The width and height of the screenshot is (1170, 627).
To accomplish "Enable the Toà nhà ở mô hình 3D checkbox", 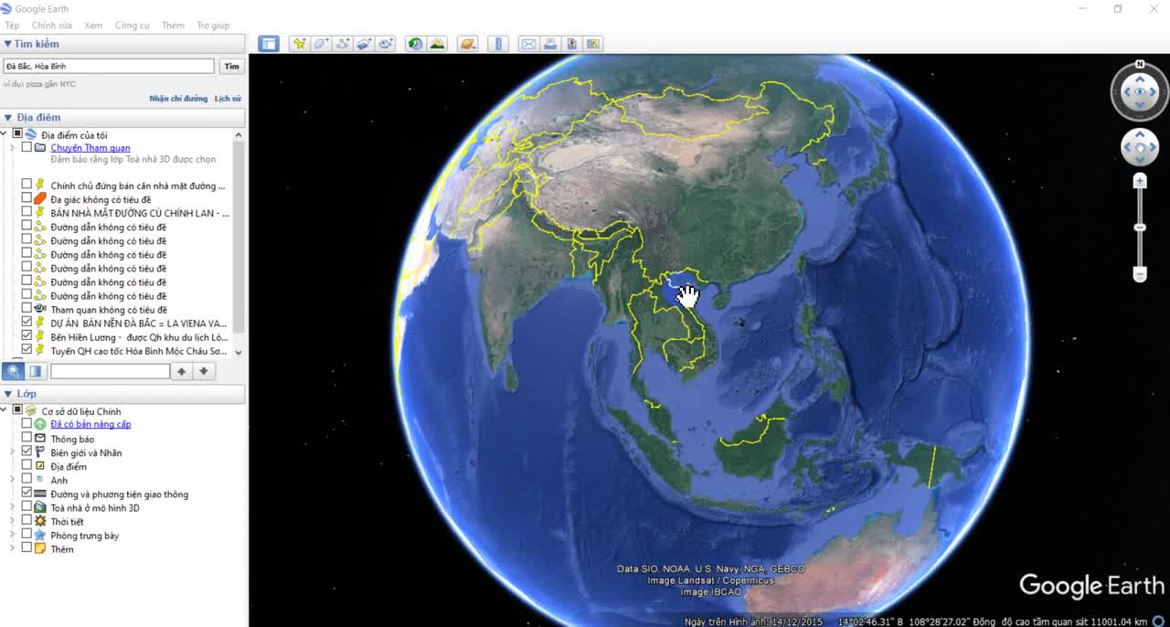I will 27,507.
